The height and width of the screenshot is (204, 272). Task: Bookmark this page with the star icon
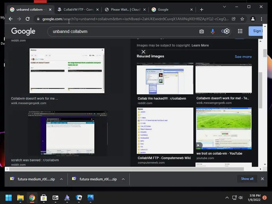242,19
